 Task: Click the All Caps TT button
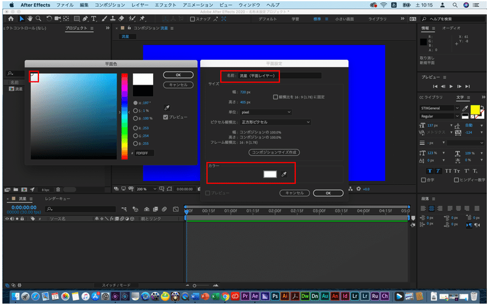448,171
